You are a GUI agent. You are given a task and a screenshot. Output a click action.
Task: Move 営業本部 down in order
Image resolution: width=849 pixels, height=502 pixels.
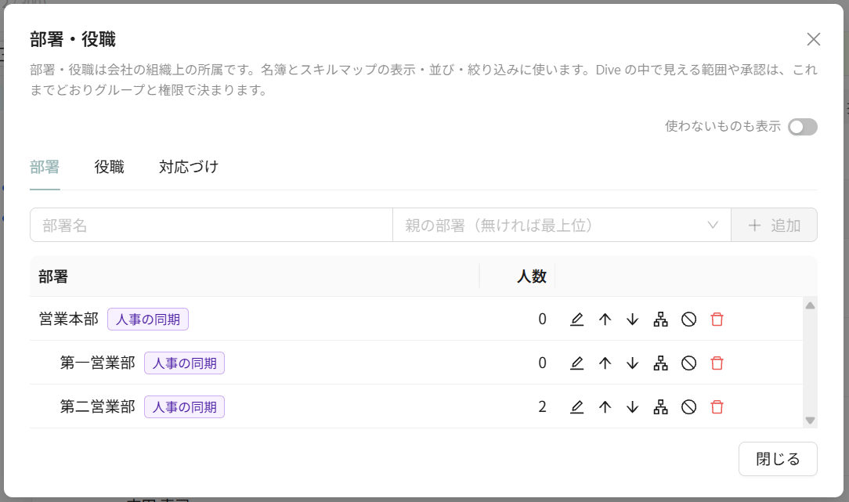coord(632,320)
